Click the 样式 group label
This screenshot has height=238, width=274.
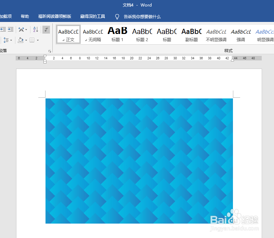pyautogui.click(x=229, y=51)
